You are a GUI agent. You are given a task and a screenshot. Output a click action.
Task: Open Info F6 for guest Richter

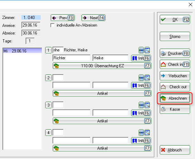point(141,58)
